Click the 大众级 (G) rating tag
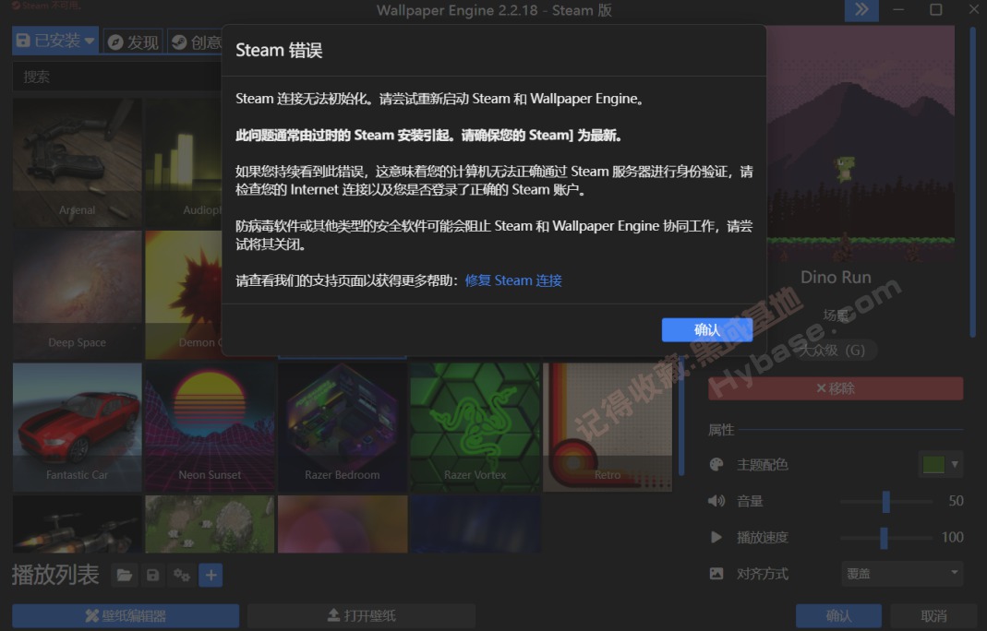 (x=835, y=351)
